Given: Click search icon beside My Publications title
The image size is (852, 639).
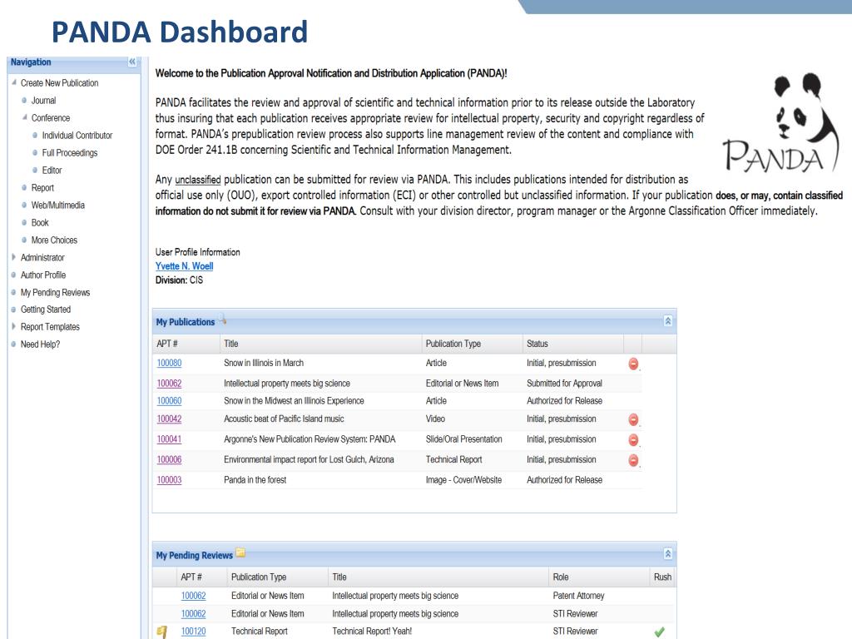Looking at the screenshot, I should pos(222,319).
